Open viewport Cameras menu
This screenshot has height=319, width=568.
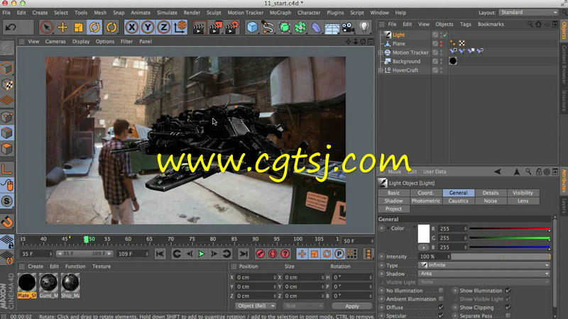(55, 42)
